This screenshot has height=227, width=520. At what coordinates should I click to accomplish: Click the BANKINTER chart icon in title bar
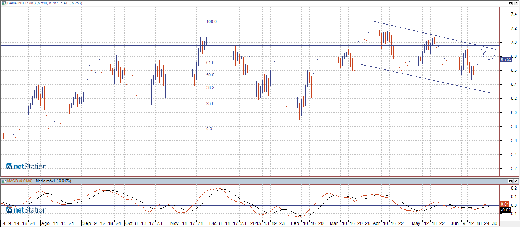4,3
